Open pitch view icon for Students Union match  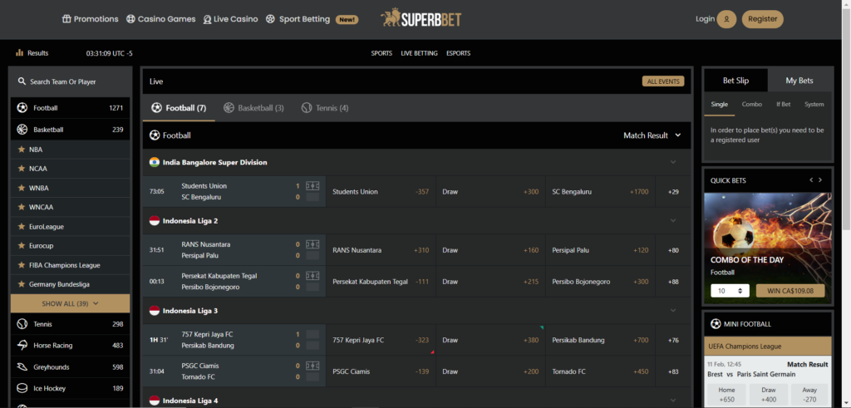click(312, 186)
